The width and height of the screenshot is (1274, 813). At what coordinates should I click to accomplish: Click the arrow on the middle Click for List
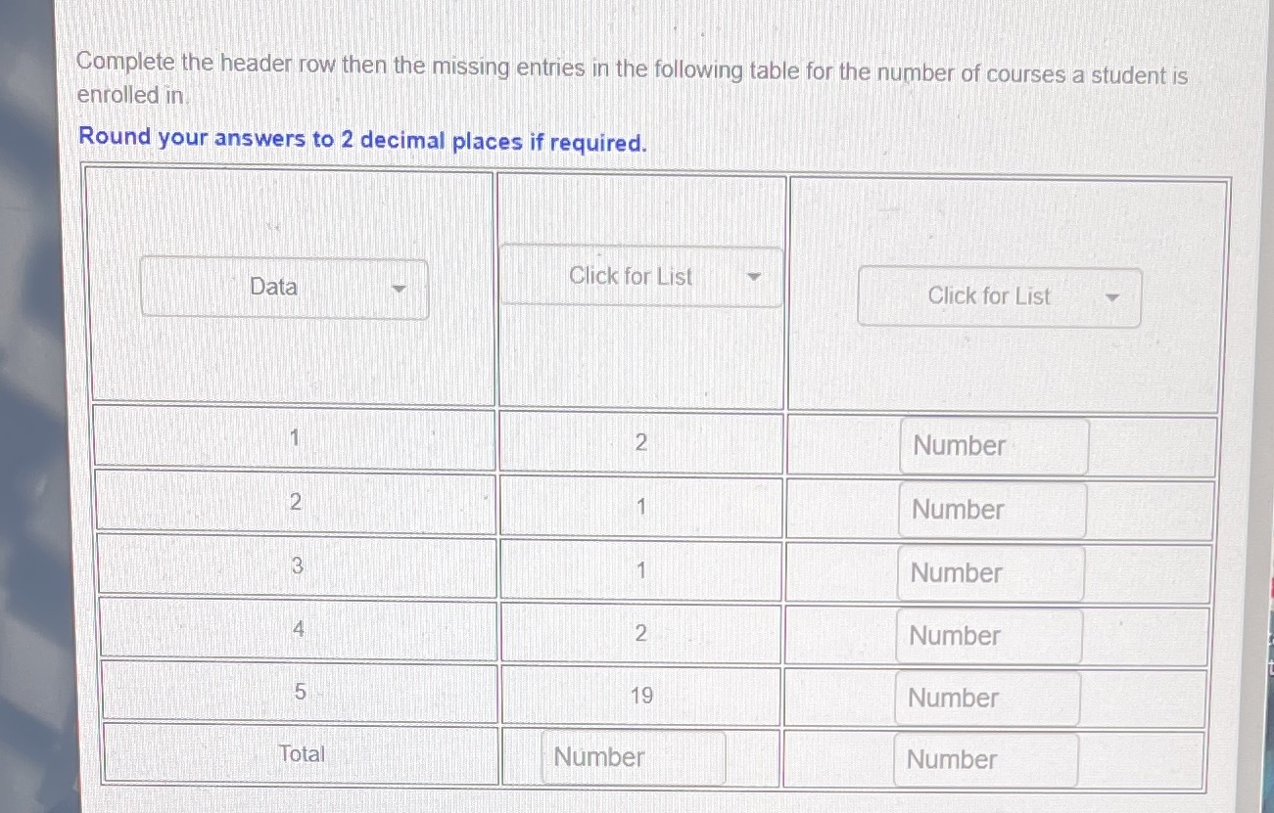(x=754, y=277)
